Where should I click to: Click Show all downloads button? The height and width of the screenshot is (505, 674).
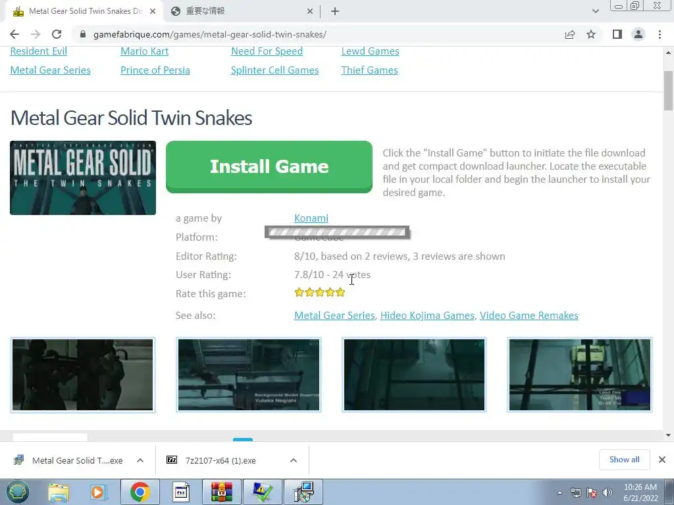[x=625, y=460]
